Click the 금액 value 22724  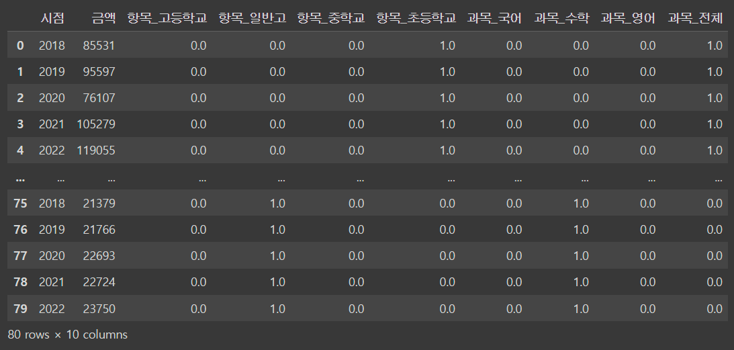(99, 282)
